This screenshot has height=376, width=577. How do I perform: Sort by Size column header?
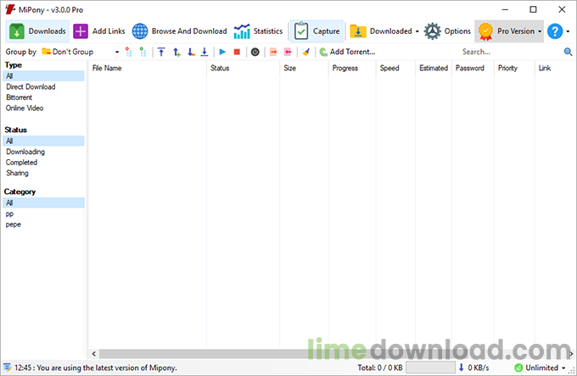304,68
